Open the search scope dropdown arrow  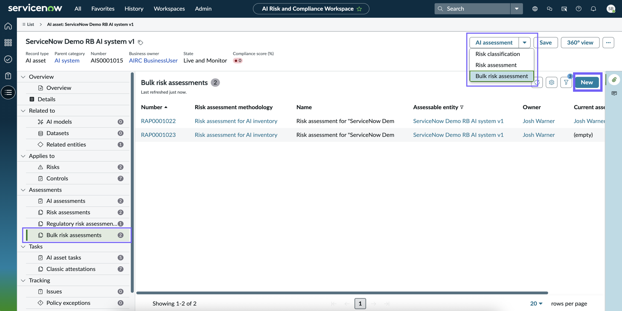517,9
